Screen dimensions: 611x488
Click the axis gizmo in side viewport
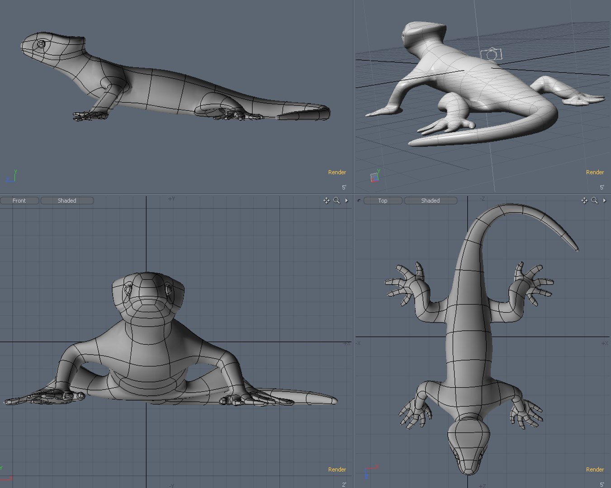[12, 176]
